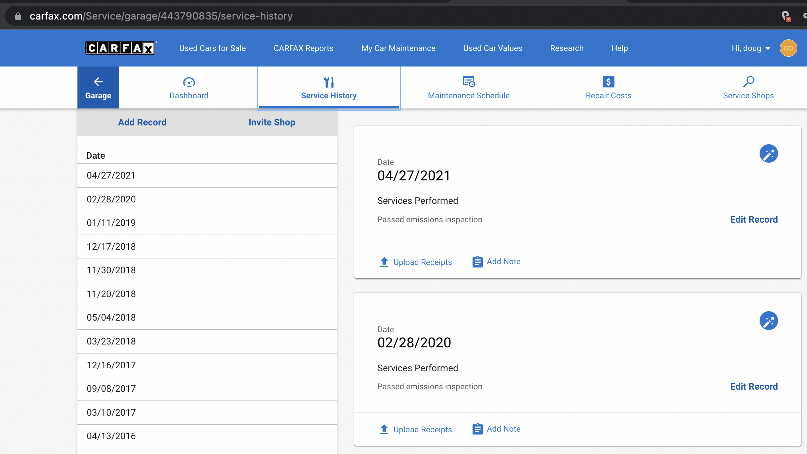Click the clipboard note icon on 02/28/2020 card

pos(477,429)
